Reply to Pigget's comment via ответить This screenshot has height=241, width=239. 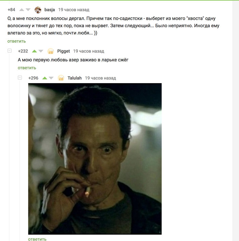coord(27,68)
